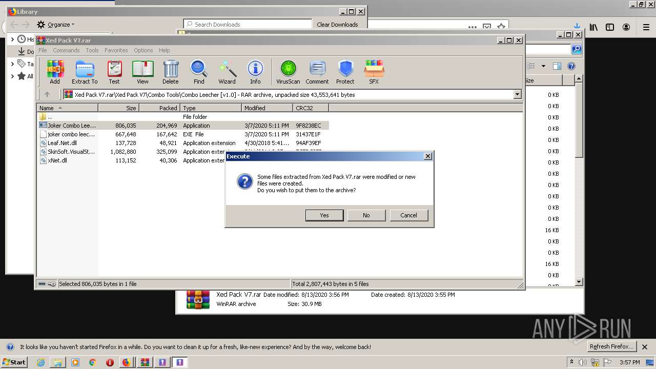This screenshot has width=656, height=369.
Task: Click the Find magnifier icon
Action: 199,72
